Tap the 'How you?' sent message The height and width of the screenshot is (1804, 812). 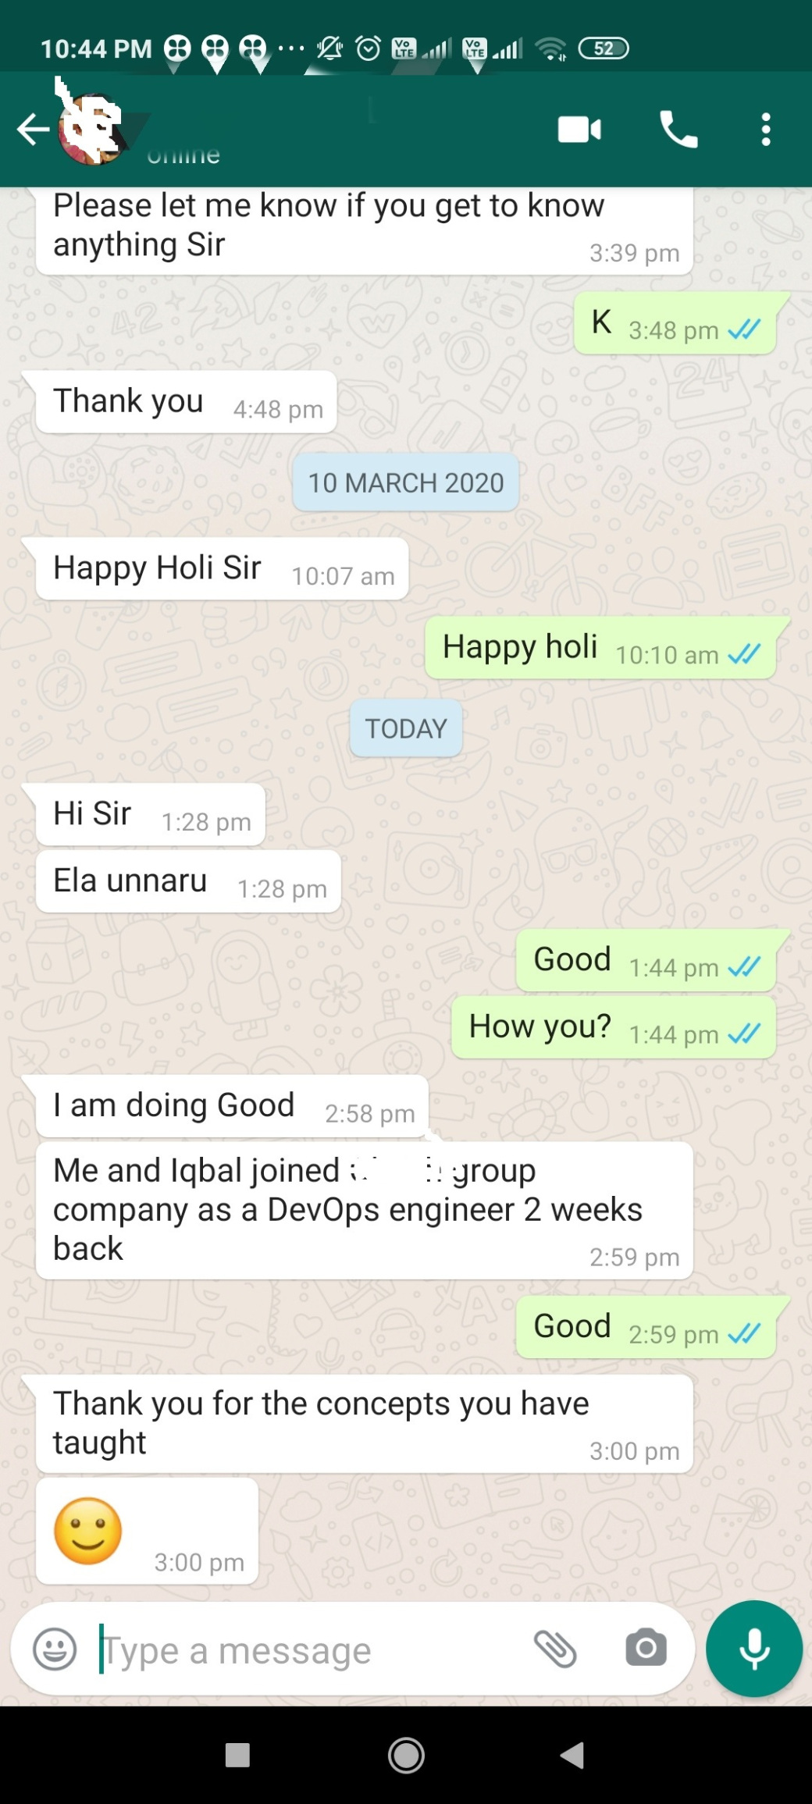tap(614, 1027)
